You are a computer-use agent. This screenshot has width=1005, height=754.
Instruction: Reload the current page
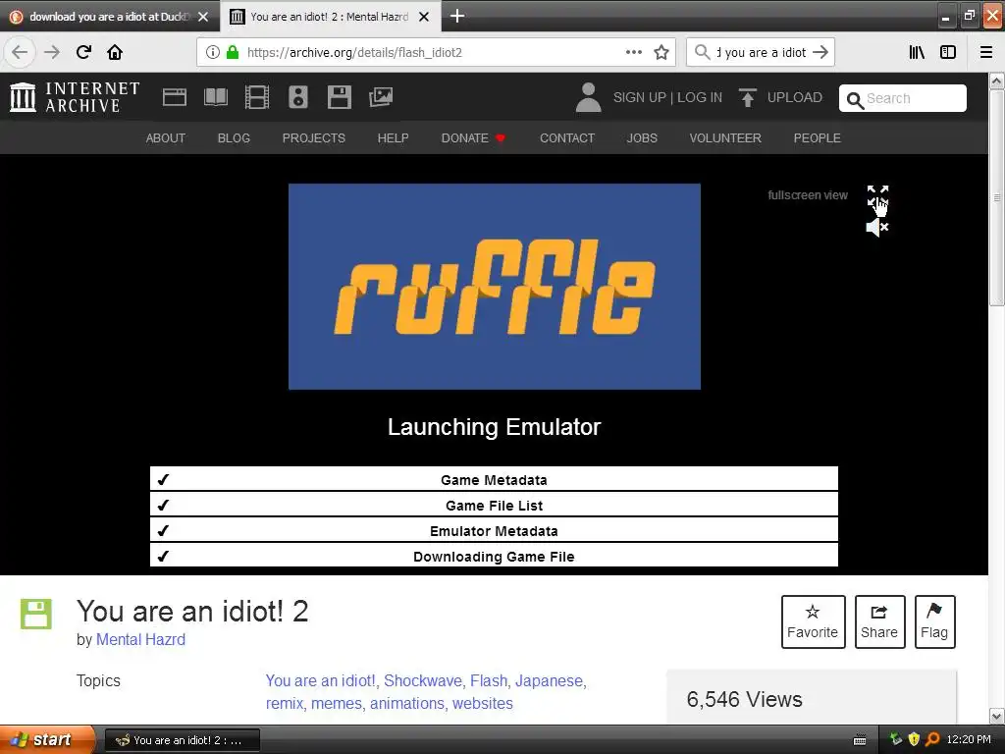(84, 52)
